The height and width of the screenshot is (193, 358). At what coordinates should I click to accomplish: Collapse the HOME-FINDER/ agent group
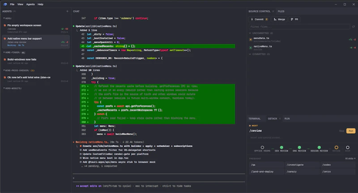click(x=4, y=53)
